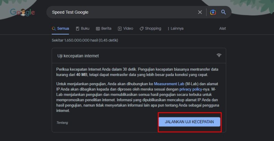
Task: Click the Google doodle logo
Action: pos(23,12)
